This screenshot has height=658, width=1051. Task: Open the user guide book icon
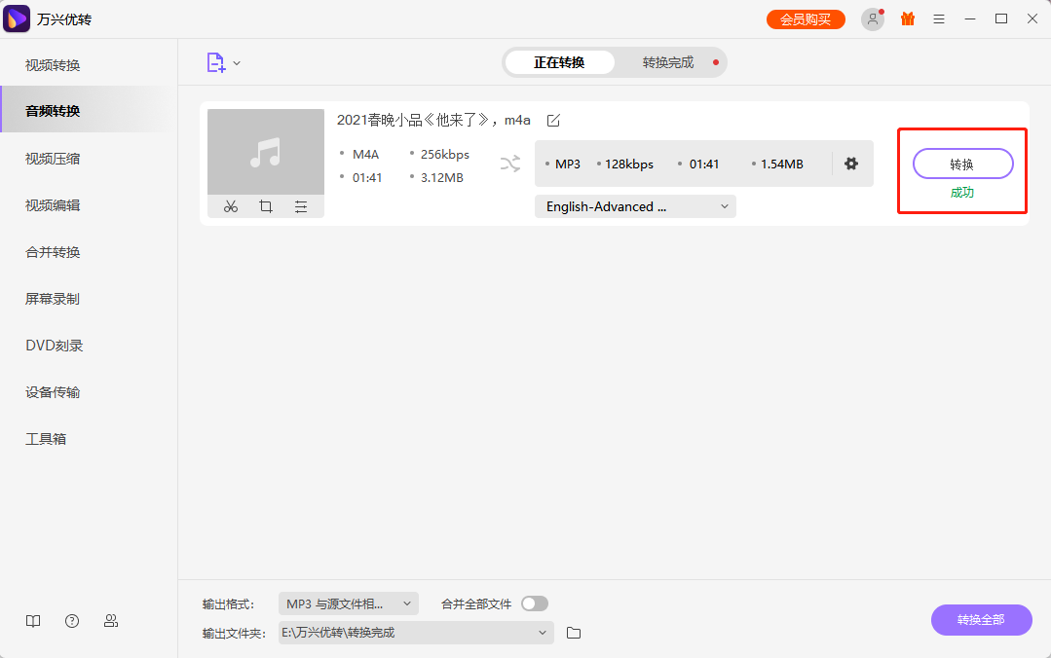(33, 621)
